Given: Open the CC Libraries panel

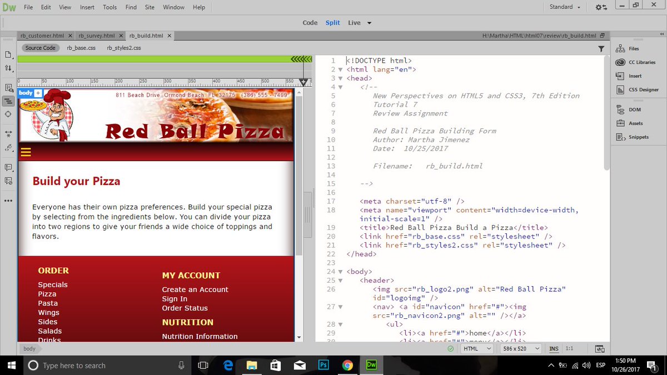Looking at the screenshot, I should click(635, 62).
